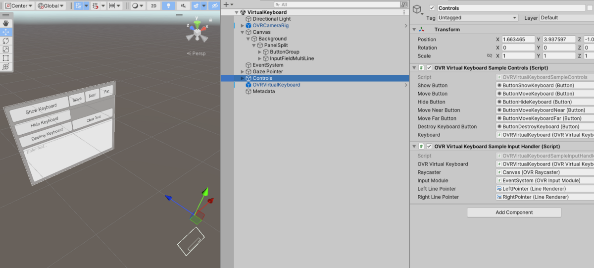
Task: Toggle 2D view mode
Action: click(154, 6)
